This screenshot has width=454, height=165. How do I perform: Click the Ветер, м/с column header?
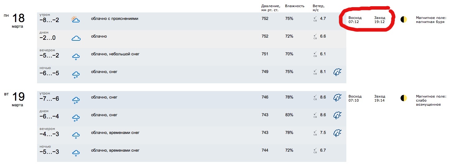pyautogui.click(x=319, y=8)
